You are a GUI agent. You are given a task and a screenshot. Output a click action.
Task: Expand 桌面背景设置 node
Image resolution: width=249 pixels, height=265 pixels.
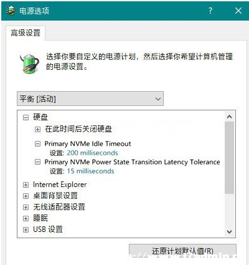tap(26, 196)
